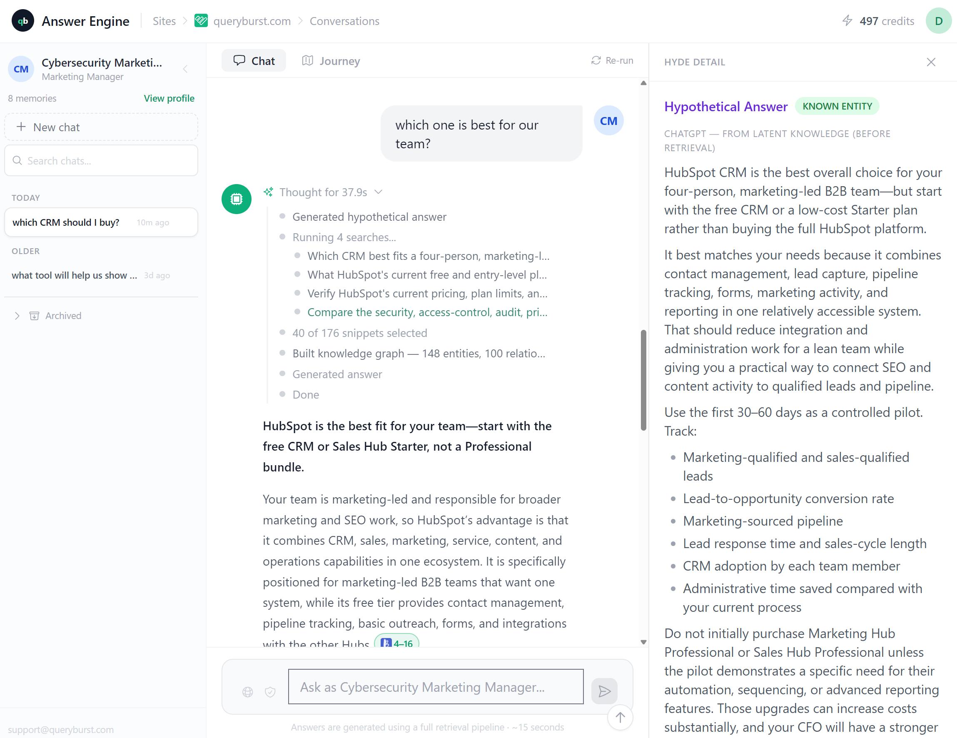Click the scroll-to-top arrow button
The height and width of the screenshot is (738, 957).
coord(620,718)
